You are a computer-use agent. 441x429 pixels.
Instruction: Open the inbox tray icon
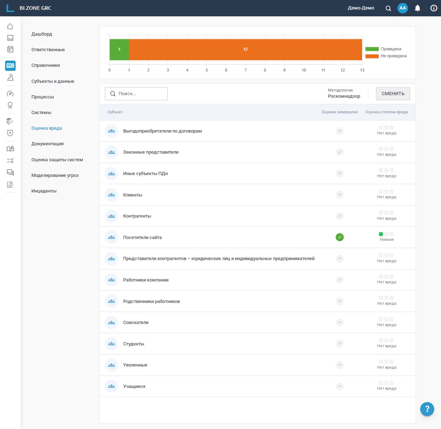click(10, 38)
